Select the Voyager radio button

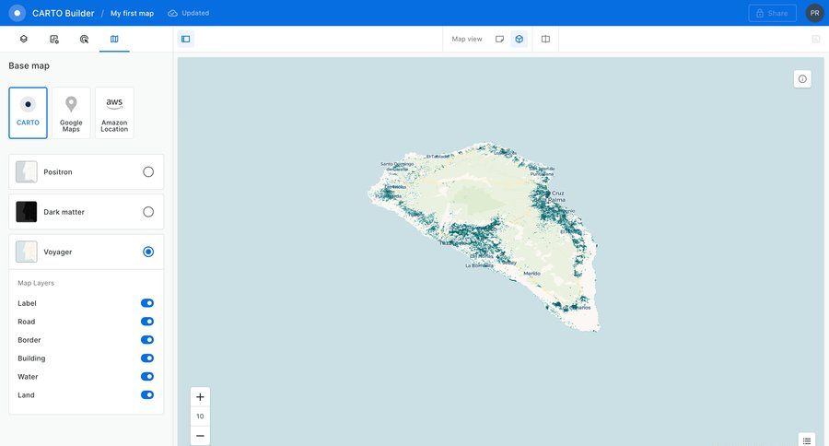[x=148, y=252]
